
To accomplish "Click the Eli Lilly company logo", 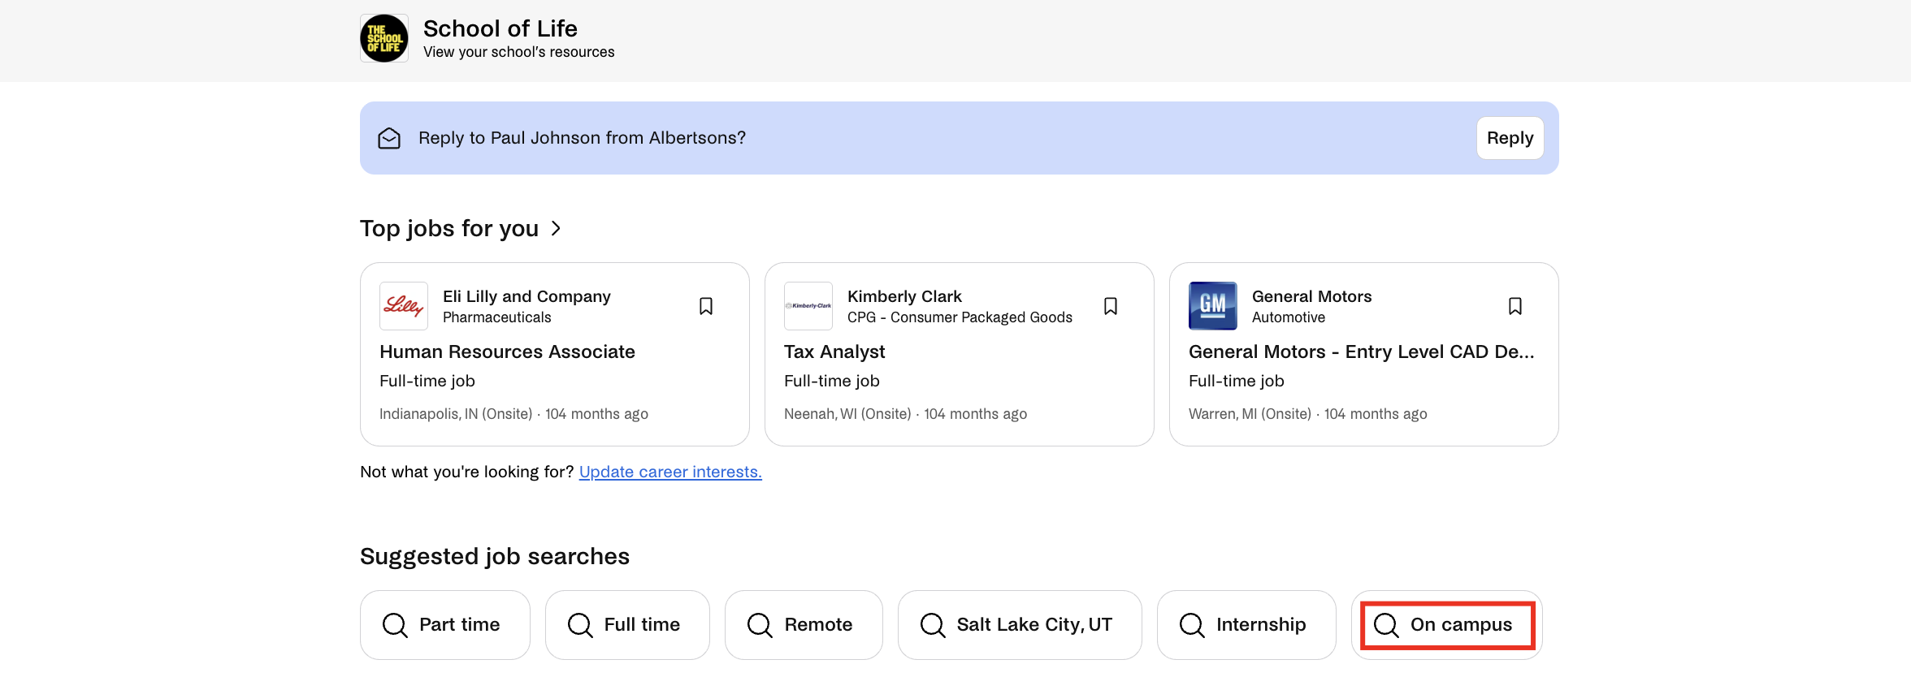I will (404, 306).
